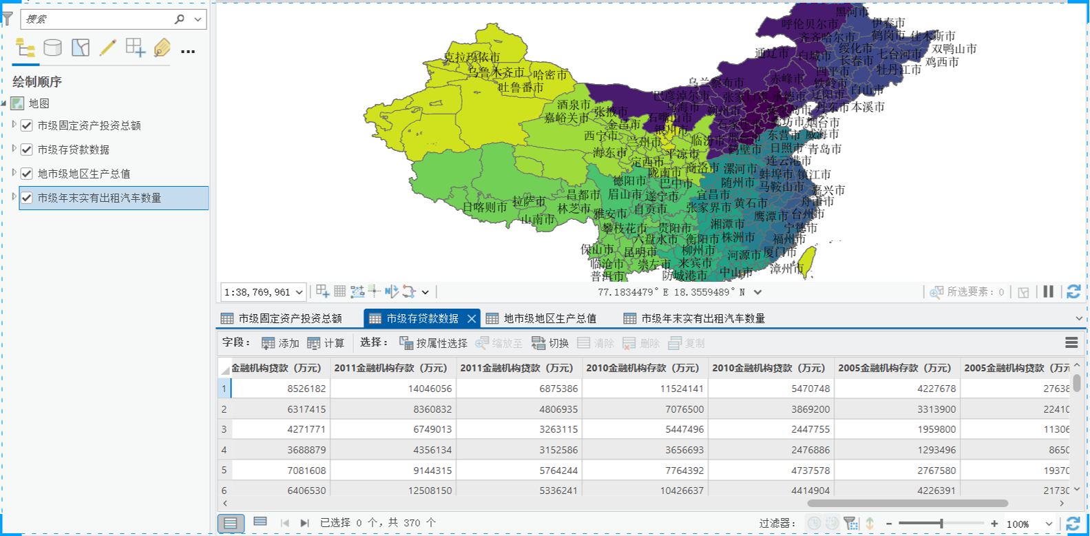
Task: Switch to List By Editing pencil view
Action: point(108,48)
